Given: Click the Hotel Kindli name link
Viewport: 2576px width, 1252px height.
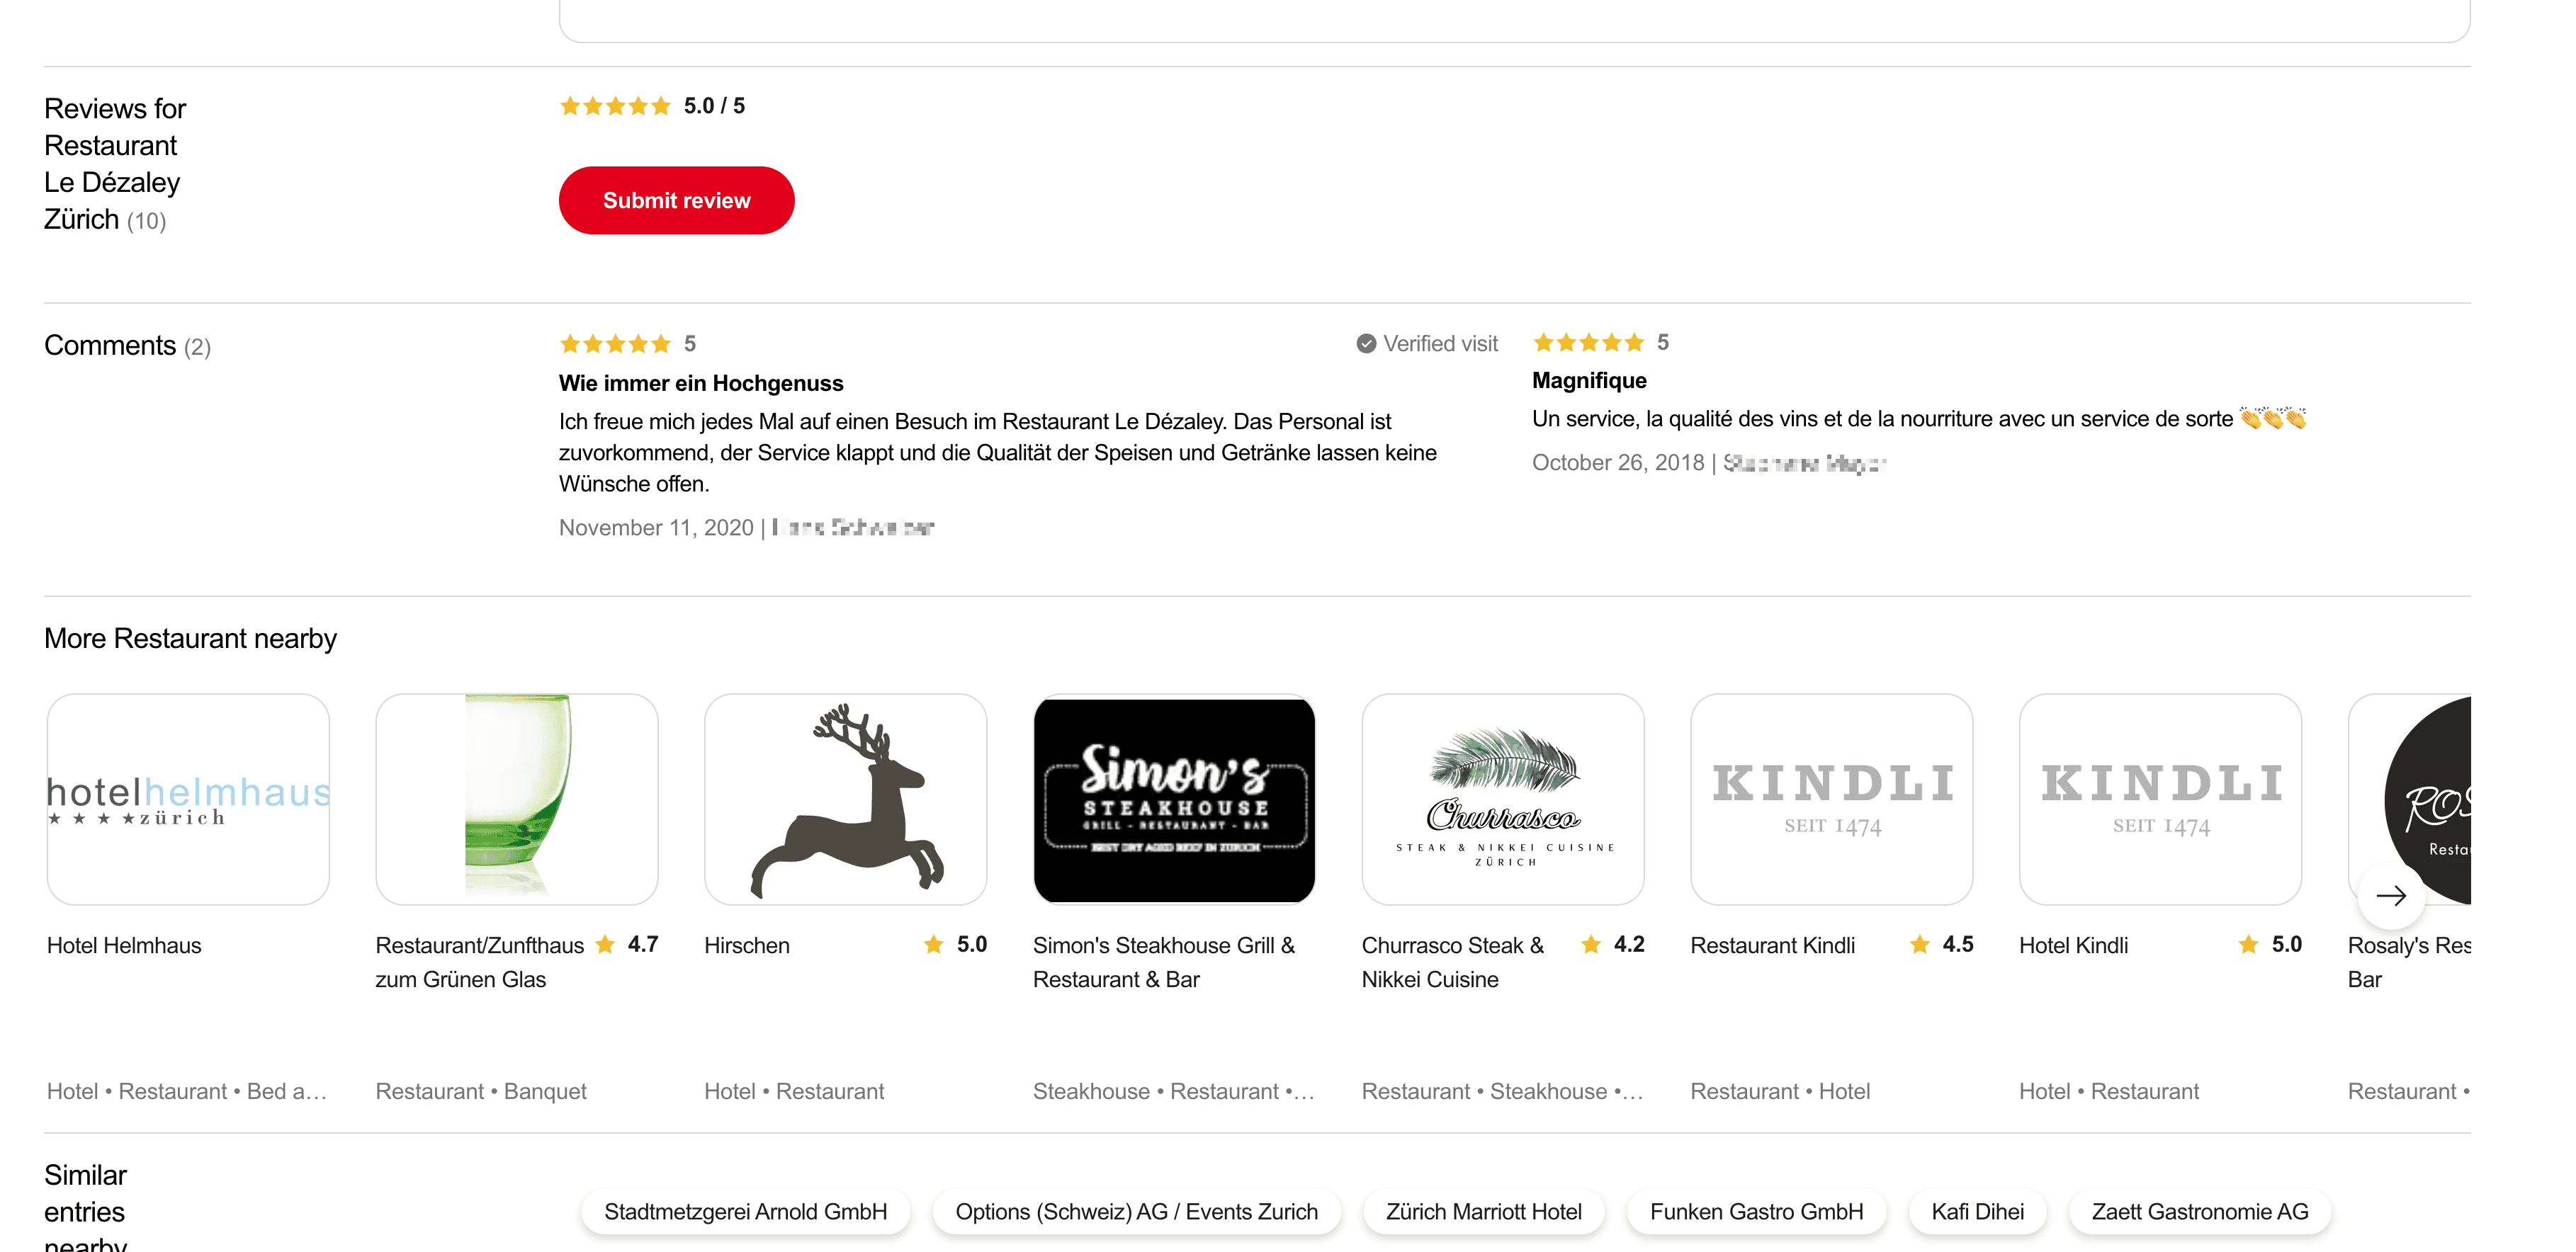Looking at the screenshot, I should pyautogui.click(x=2073, y=945).
